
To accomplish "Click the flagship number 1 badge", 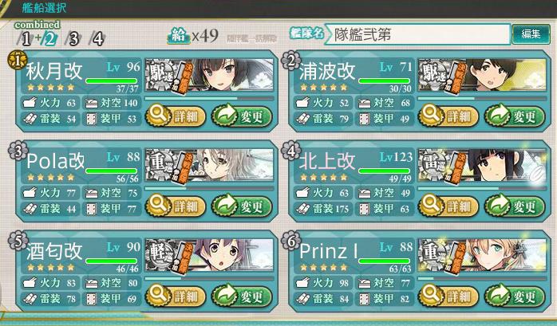I will (x=17, y=60).
